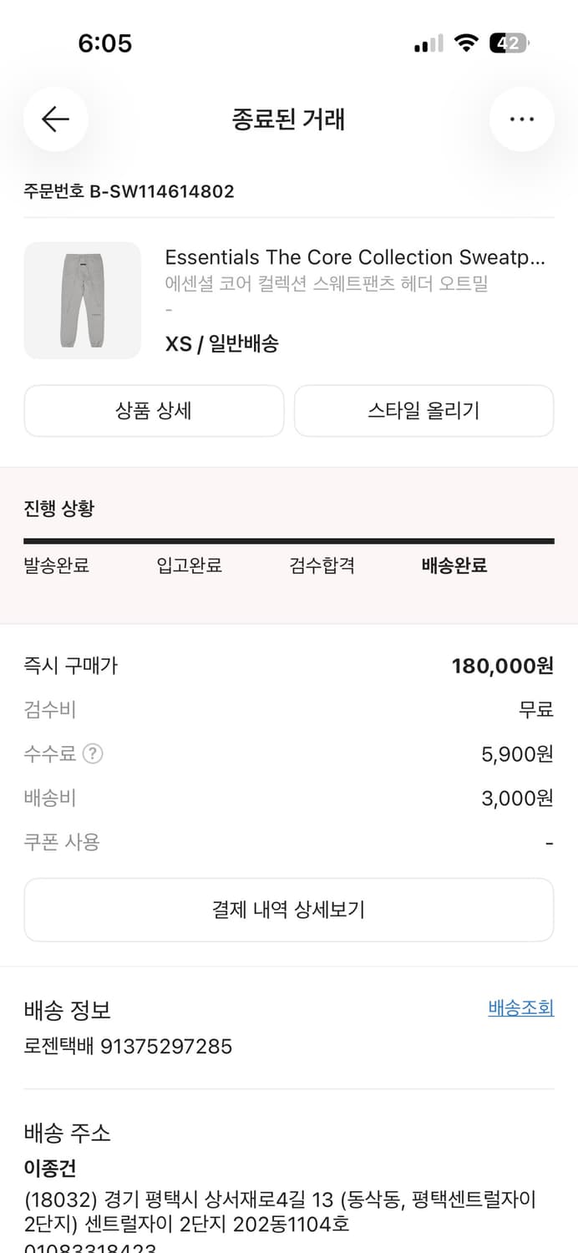
Task: Tap the battery indicator showing 42
Action: (507, 42)
